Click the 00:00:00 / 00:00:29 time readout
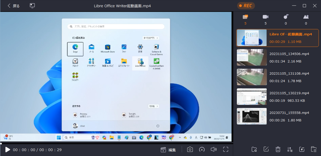Screen dimensions: 321x156 tap(37, 150)
